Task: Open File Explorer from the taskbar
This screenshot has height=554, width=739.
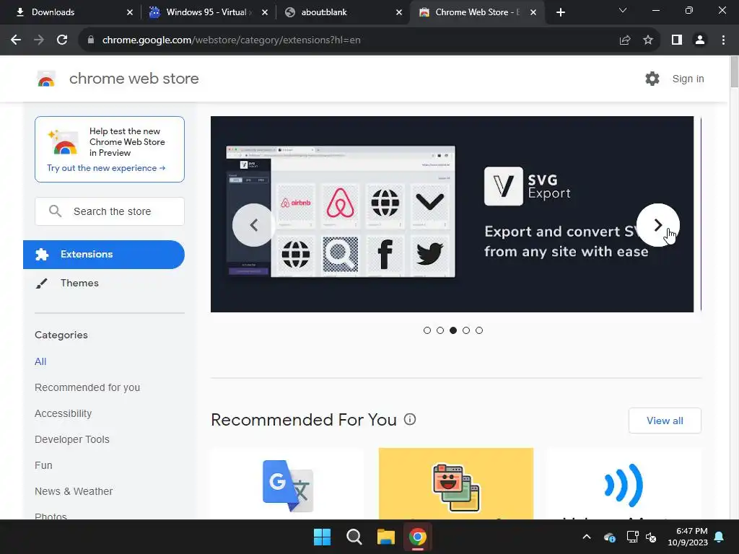Action: (x=386, y=537)
